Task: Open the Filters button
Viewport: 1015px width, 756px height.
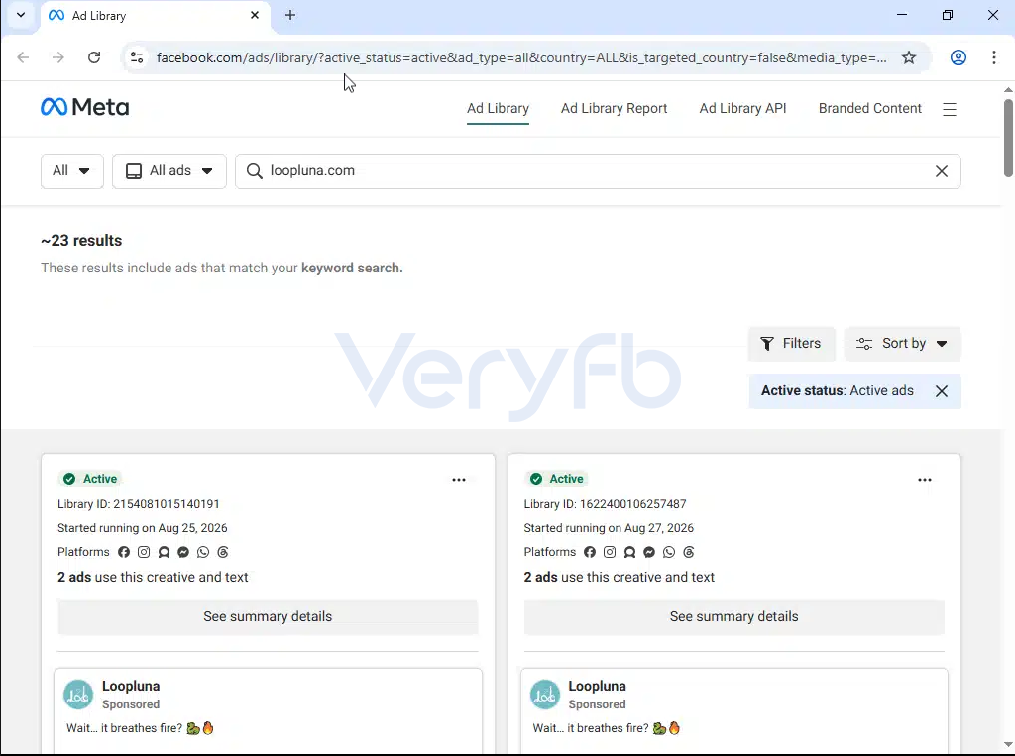Action: point(791,344)
